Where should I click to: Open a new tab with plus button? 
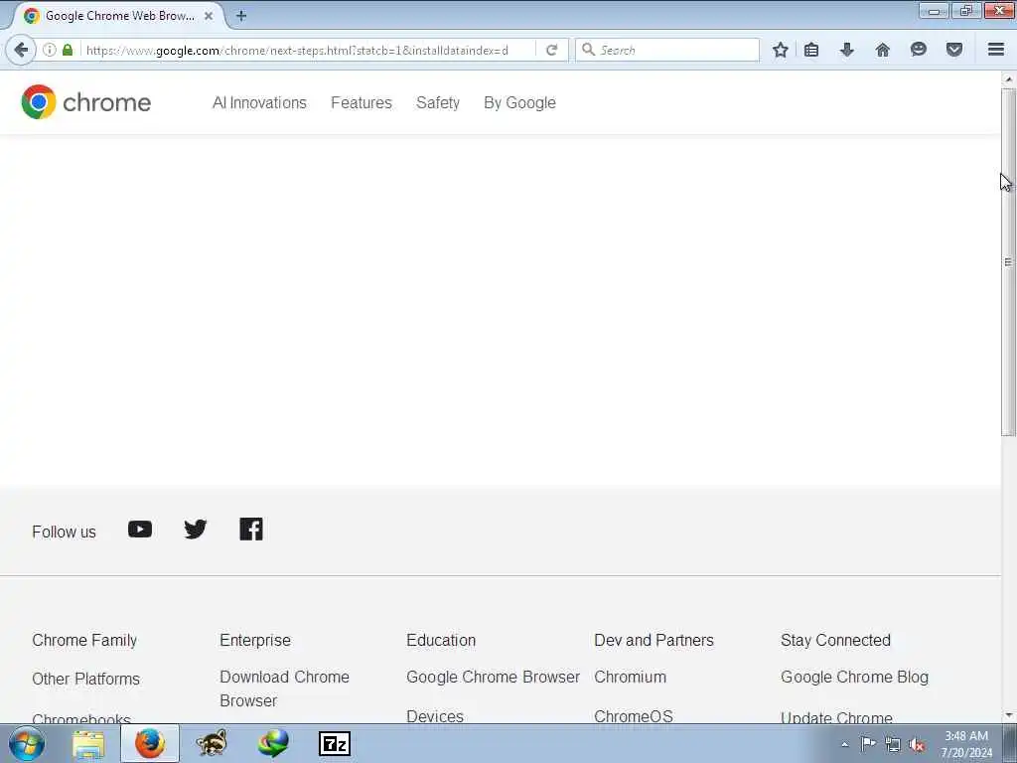tap(241, 16)
